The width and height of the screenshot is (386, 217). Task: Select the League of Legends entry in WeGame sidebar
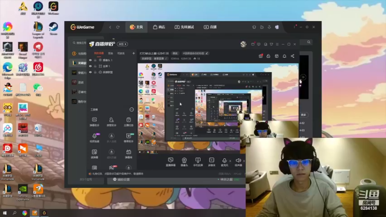[x=79, y=63]
